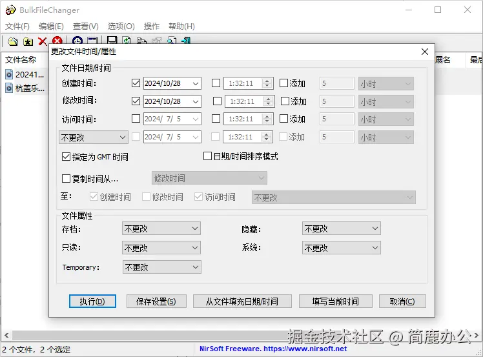Enable the 修改时间 time-of-day checkbox
This screenshot has width=483, height=357.
click(x=217, y=101)
